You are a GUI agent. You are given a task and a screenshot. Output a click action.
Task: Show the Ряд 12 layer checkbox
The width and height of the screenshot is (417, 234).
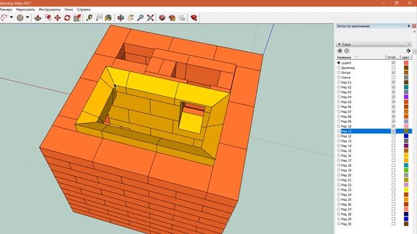(394, 136)
